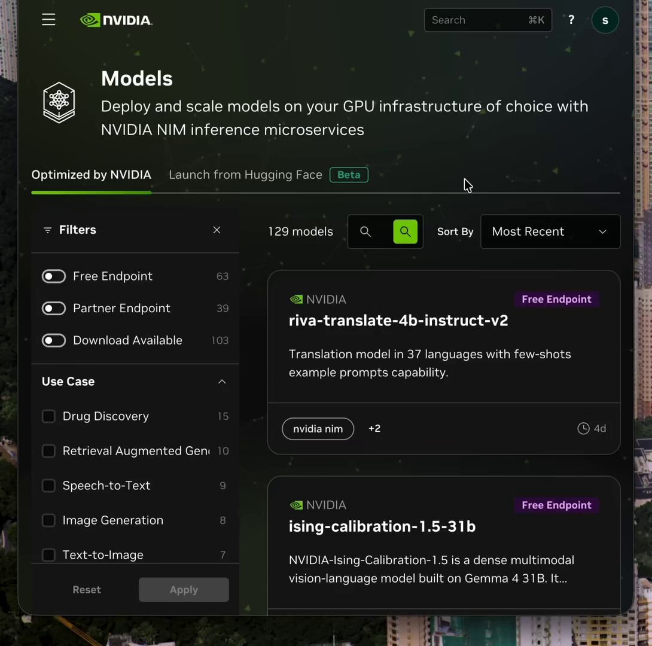The height and width of the screenshot is (646, 652).
Task: Check the Text-to-Image use case
Action: 48,554
